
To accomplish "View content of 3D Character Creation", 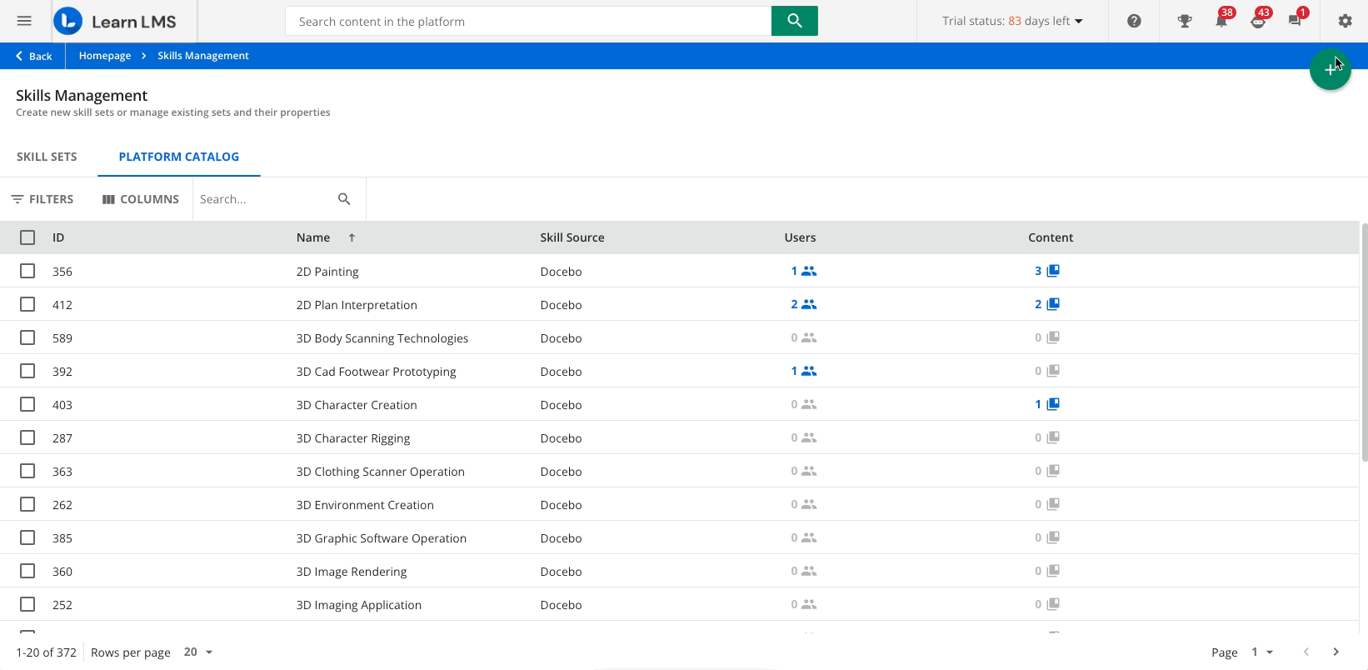I will click(1047, 404).
